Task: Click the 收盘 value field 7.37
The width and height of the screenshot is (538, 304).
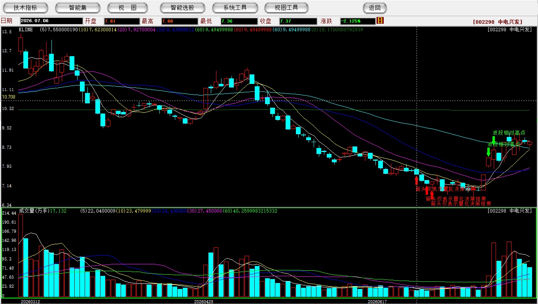Action: click(x=297, y=21)
